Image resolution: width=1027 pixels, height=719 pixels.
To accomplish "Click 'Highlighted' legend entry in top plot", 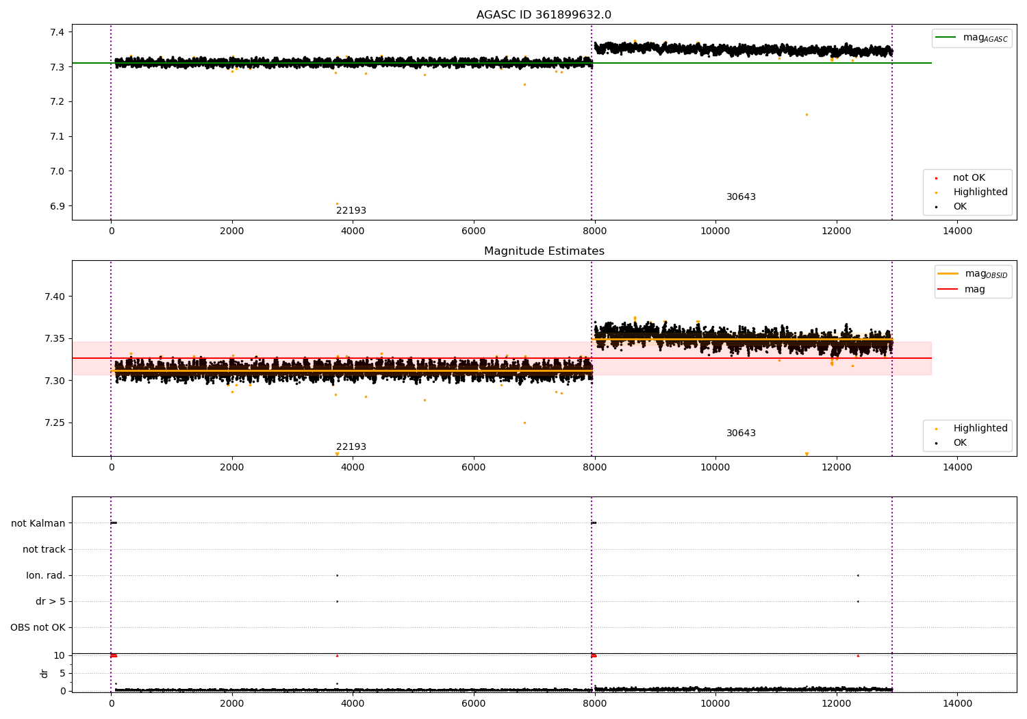I will [980, 192].
